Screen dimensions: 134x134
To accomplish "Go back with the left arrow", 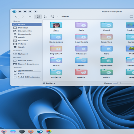I will [16, 17].
